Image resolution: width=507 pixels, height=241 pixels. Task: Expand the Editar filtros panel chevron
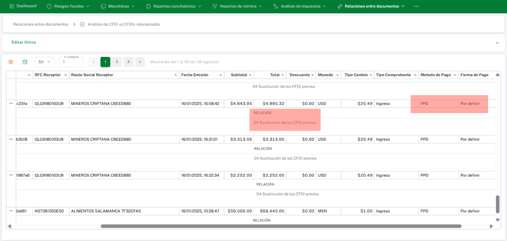[x=497, y=43]
